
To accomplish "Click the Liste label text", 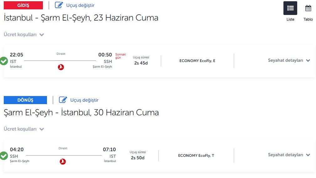I will point(290,19).
